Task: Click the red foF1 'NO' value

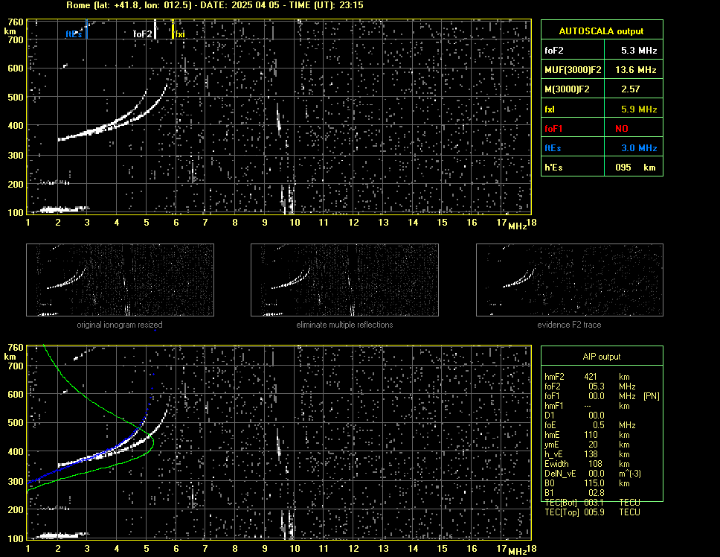Action: [622, 129]
